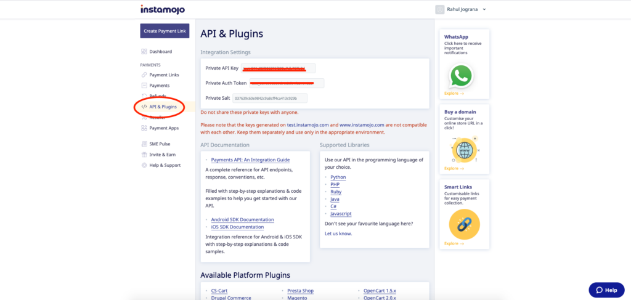Open Android SDK Documentation link
The image size is (631, 300).
[x=242, y=220]
